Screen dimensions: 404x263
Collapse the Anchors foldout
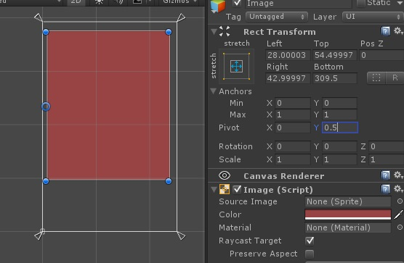coord(213,91)
